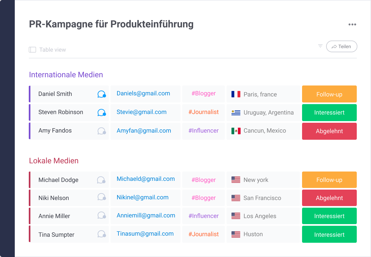Select the name Amy Fandos

pyautogui.click(x=55, y=131)
